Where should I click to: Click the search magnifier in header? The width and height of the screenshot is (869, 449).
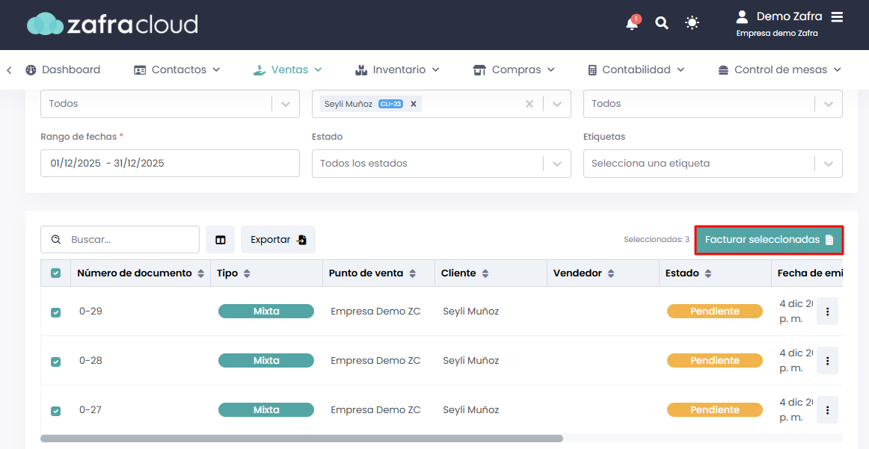(x=662, y=23)
